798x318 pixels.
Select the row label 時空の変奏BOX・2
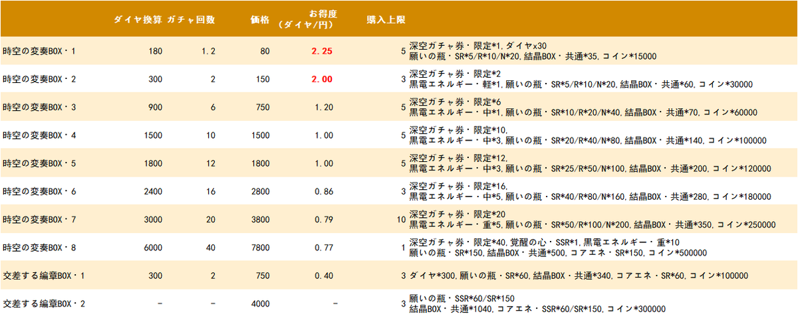pyautogui.click(x=39, y=79)
